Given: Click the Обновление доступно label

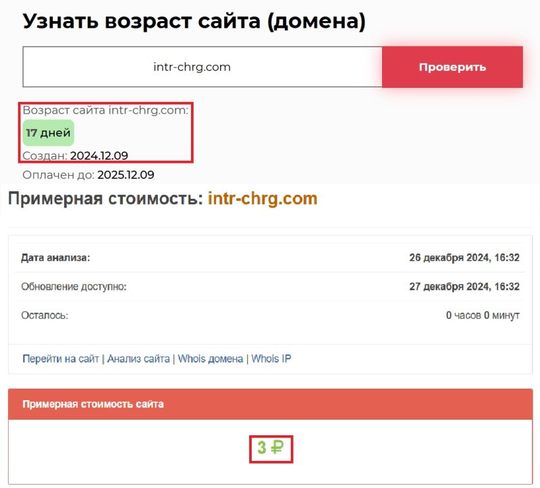Looking at the screenshot, I should pyautogui.click(x=74, y=287).
